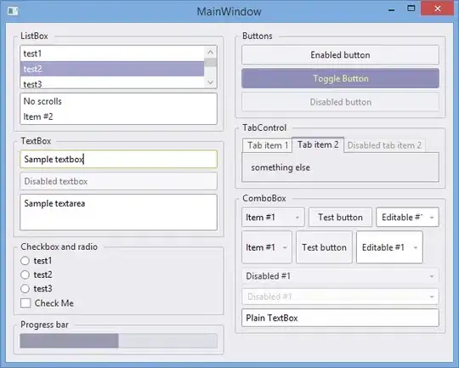The image size is (459, 368).
Task: Click the ListBox scroll down arrow
Action: click(x=210, y=82)
